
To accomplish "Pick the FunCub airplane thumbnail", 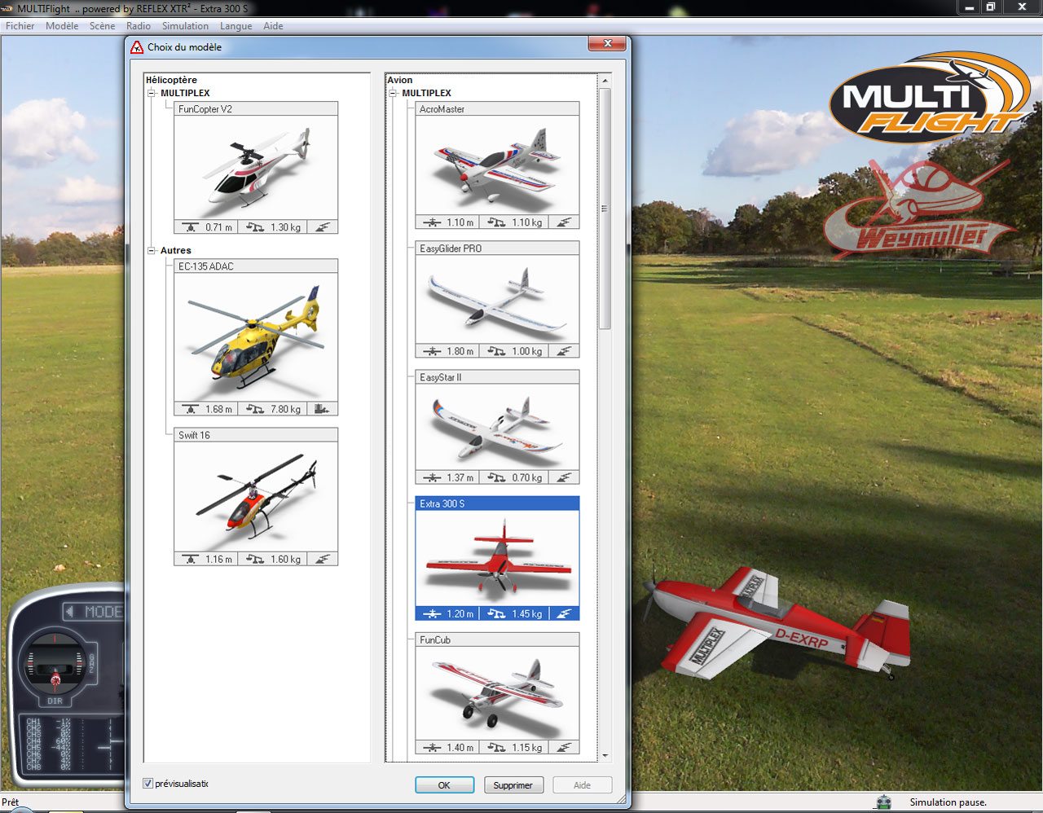I will pos(497,693).
